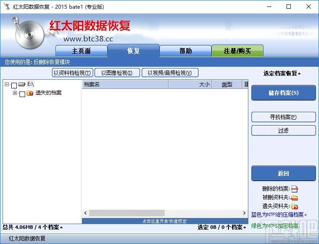The width and height of the screenshot is (319, 244).
Task: Click the app icon in title bar
Action: pyautogui.click(x=7, y=7)
